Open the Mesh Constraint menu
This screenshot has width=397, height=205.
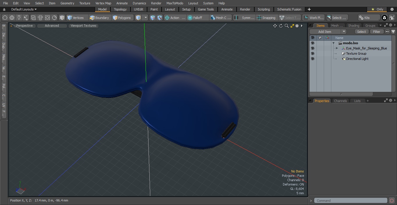221,18
